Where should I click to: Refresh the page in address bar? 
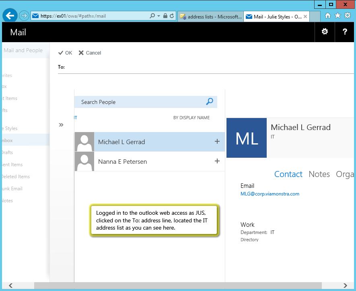pos(172,16)
